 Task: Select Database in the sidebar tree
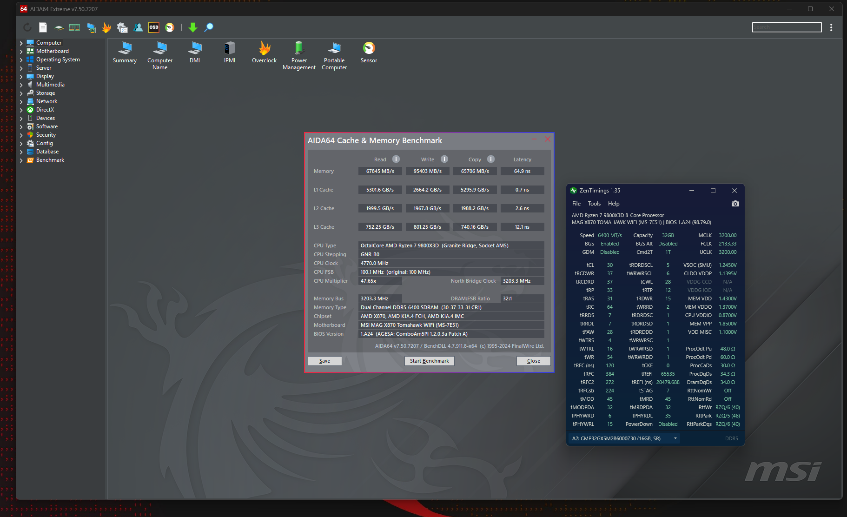[47, 152]
